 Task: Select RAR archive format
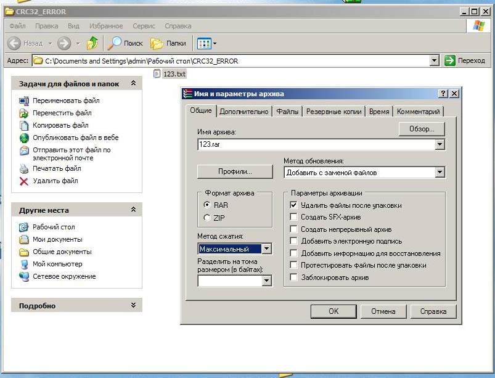[207, 205]
